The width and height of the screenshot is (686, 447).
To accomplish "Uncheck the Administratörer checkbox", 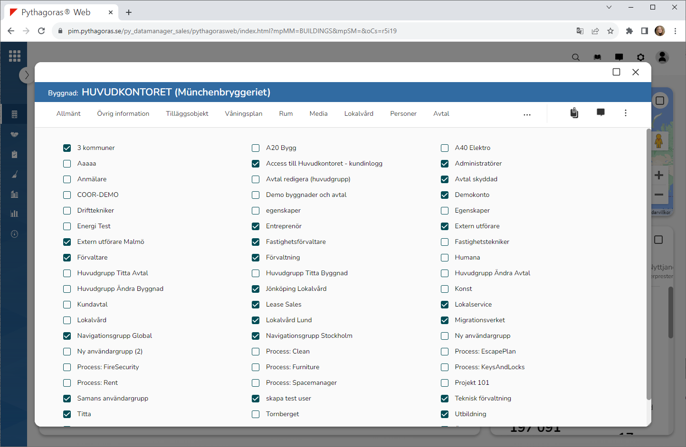I will 445,164.
